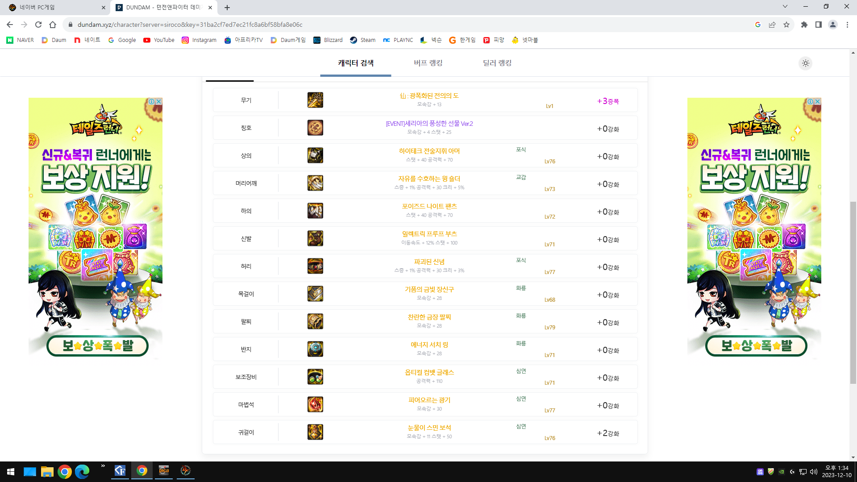Show hidden taskbar toolbar chevron
Screen dimensions: 857x482
pyautogui.click(x=103, y=466)
